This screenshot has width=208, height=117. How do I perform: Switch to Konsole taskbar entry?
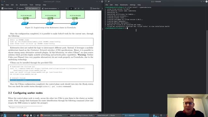135,115
